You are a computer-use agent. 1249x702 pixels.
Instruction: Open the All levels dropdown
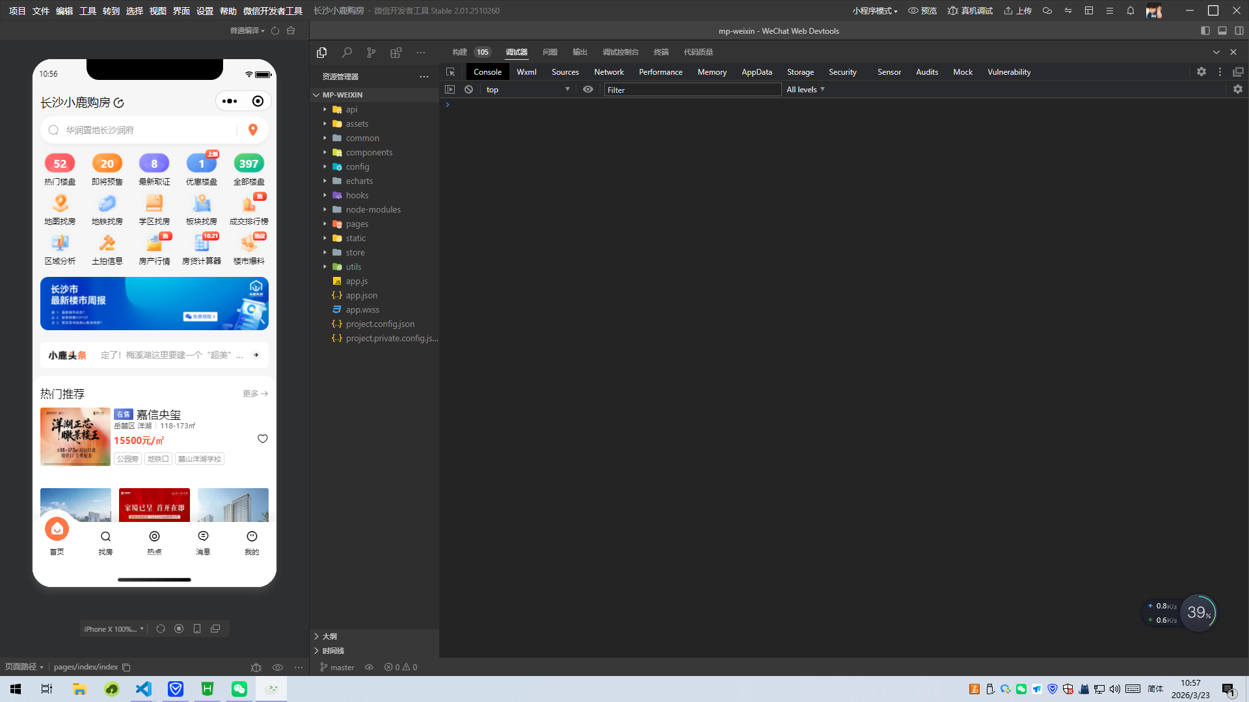click(x=805, y=90)
